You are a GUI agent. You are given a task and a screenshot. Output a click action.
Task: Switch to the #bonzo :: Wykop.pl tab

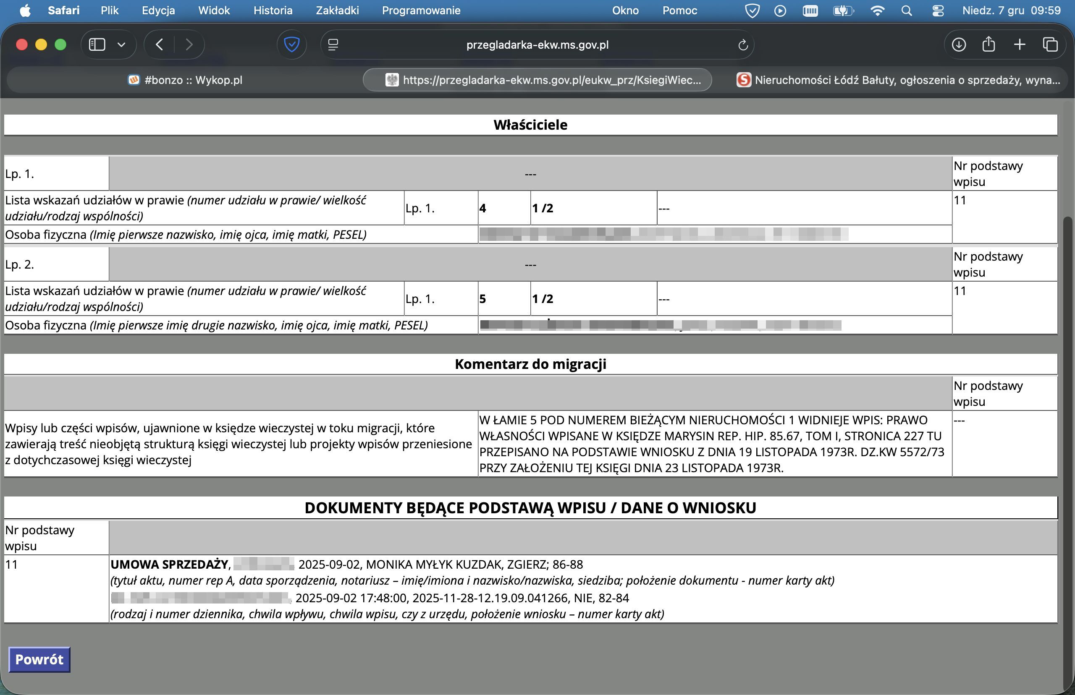pyautogui.click(x=185, y=80)
